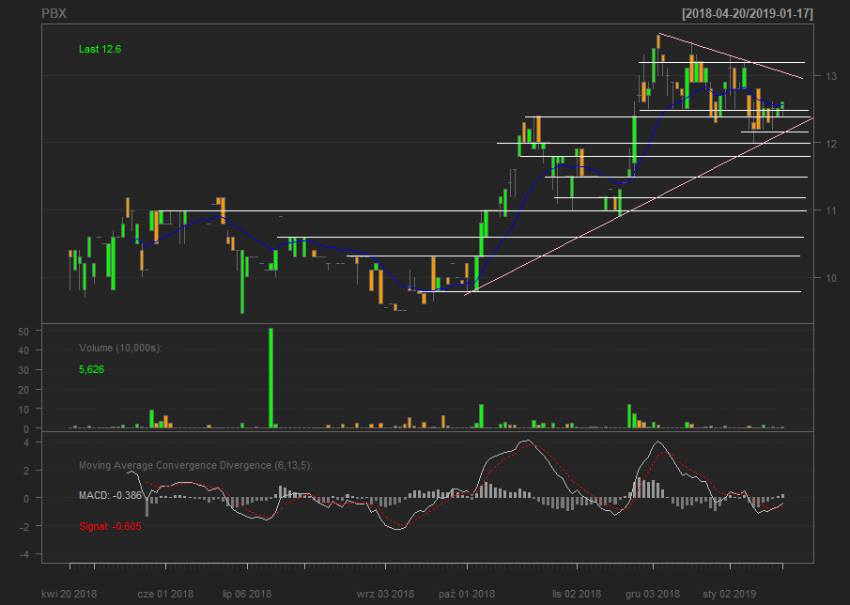Click the Moving Average Convergence Divergence label
The image size is (850, 605).
click(195, 466)
